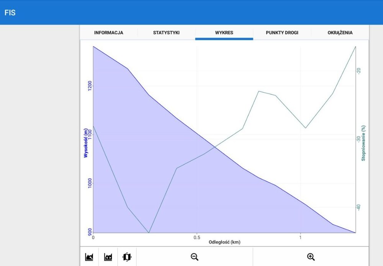
Task: Click the -40 tick on gradient axis
Action: 359,207
